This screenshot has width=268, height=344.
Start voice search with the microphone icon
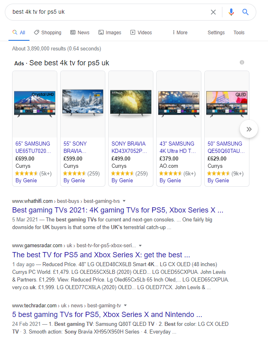pos(231,12)
